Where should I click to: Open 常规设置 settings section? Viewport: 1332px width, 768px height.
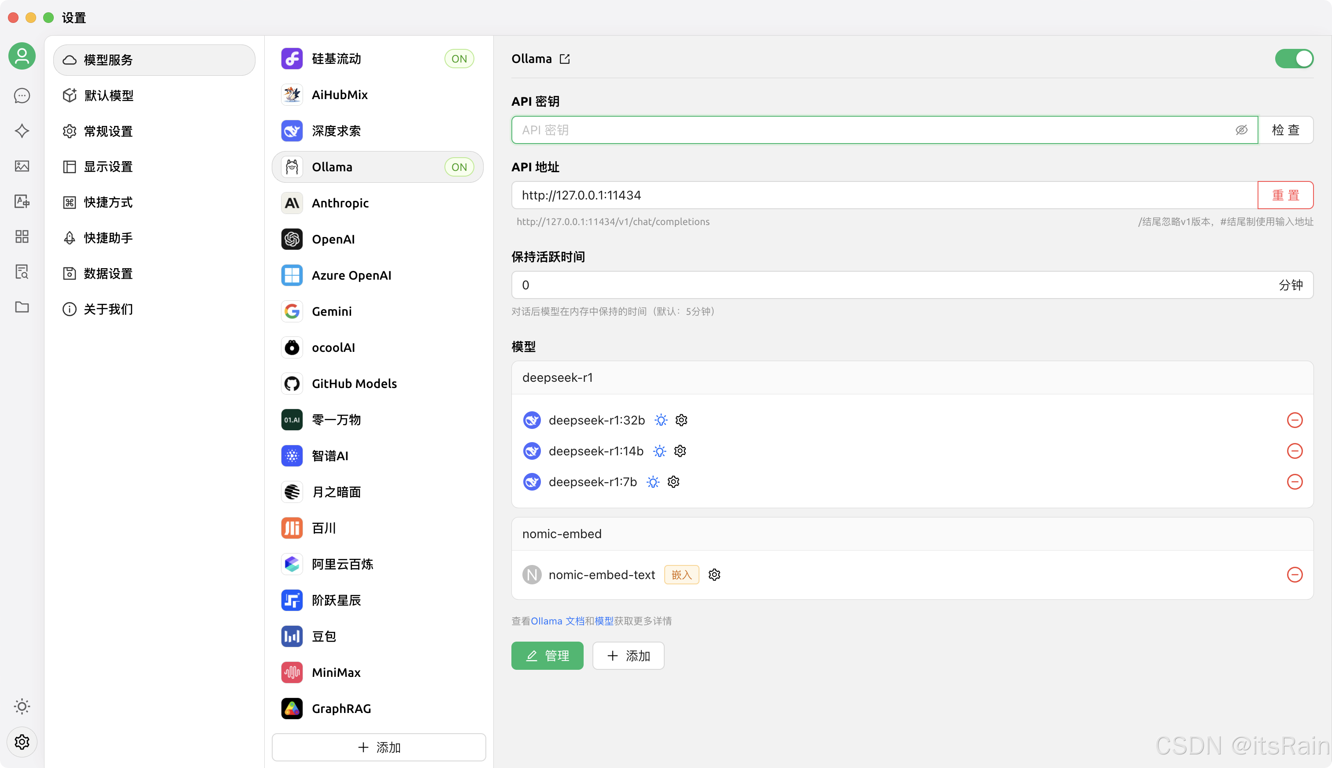pyautogui.click(x=154, y=131)
